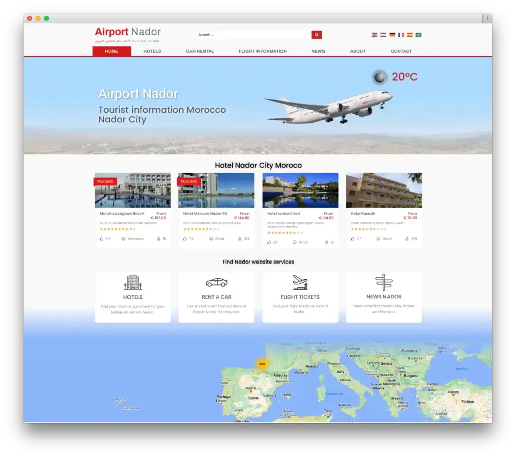Switch language with the UK flag
This screenshot has width=516, height=457.
(374, 35)
